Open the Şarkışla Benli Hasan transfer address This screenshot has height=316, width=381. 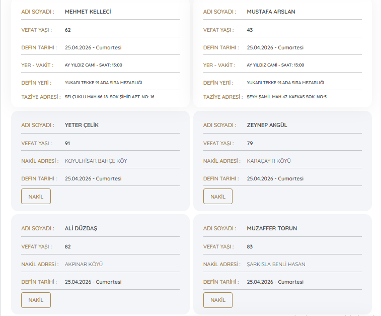(x=276, y=264)
